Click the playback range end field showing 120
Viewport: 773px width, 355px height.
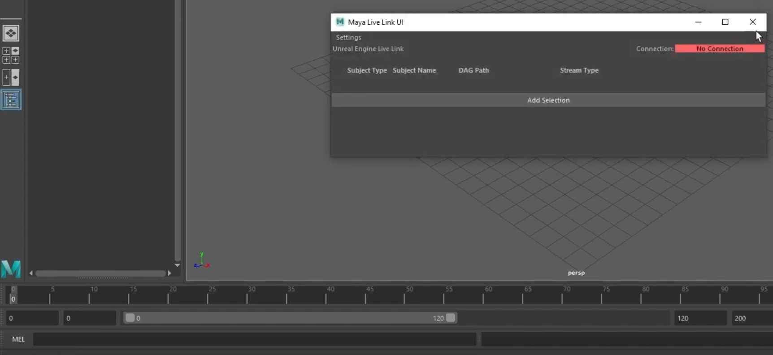(x=700, y=318)
